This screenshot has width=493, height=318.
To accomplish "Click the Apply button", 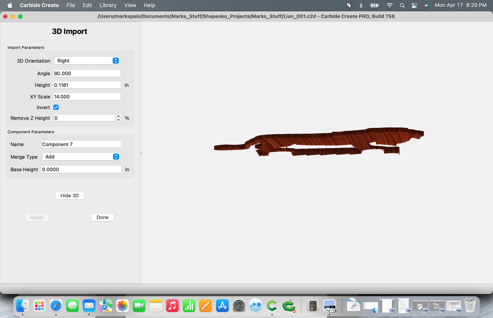I will click(x=37, y=217).
